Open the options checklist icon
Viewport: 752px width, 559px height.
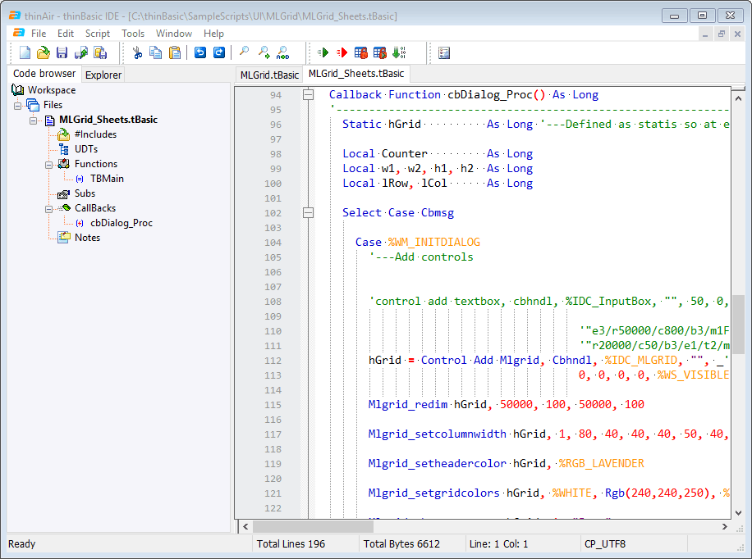click(x=444, y=52)
